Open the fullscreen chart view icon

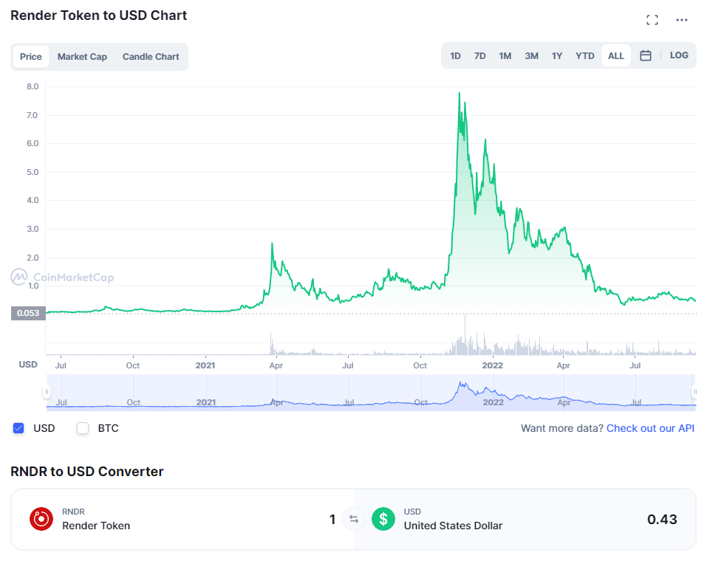652,20
